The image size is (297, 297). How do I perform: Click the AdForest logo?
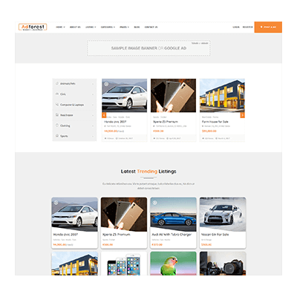[33, 27]
